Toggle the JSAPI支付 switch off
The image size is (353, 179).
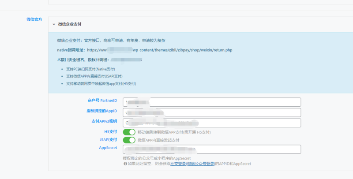coord(129,140)
